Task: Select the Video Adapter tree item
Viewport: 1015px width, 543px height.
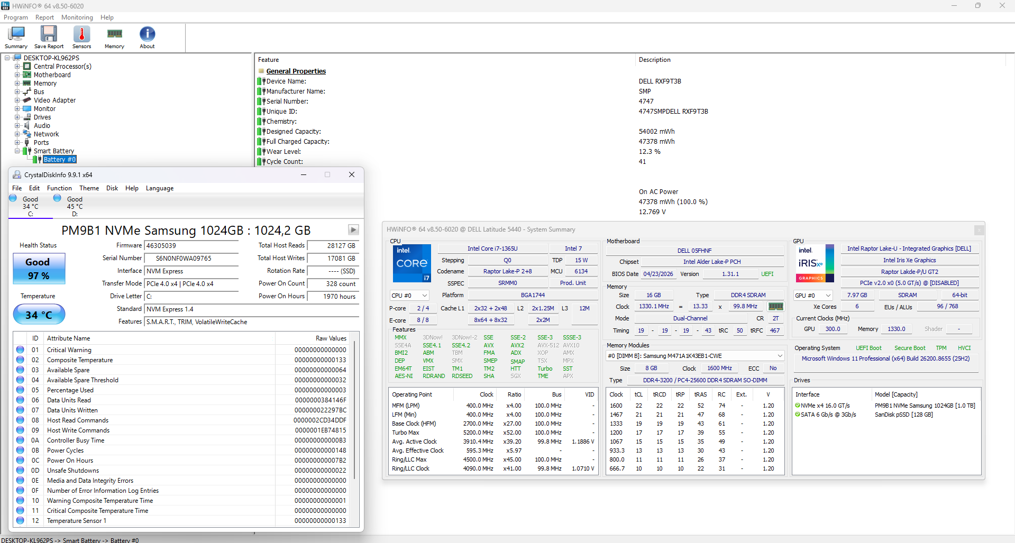Action: 54,100
